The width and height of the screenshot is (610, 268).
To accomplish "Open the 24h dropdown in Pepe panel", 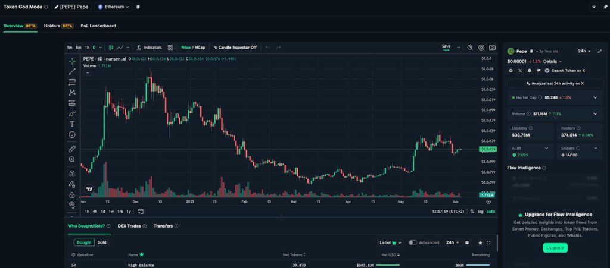I will tap(584, 51).
